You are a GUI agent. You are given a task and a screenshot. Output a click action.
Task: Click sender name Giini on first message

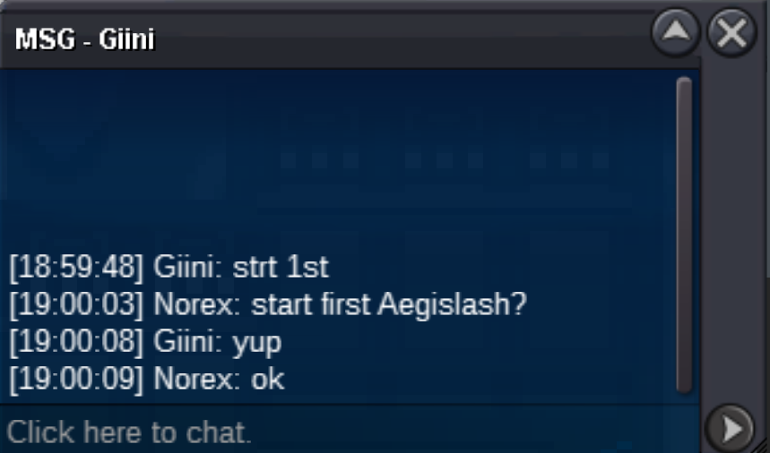(188, 268)
